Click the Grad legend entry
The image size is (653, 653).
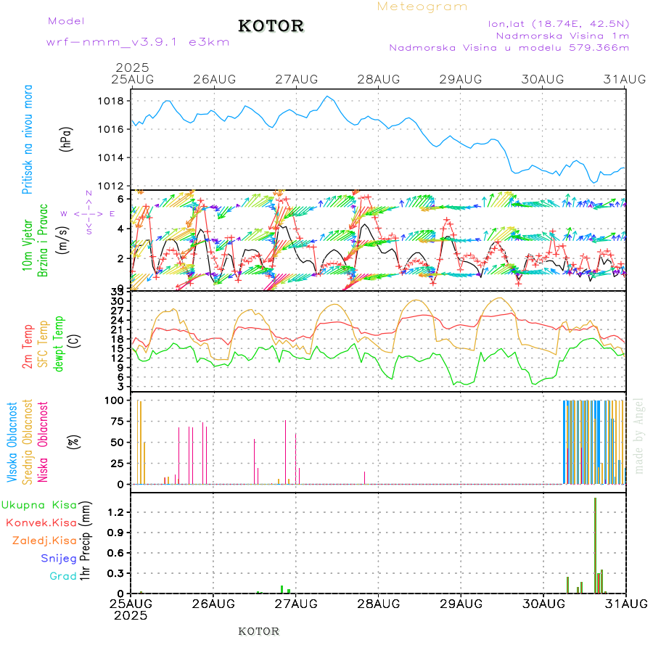click(x=63, y=576)
